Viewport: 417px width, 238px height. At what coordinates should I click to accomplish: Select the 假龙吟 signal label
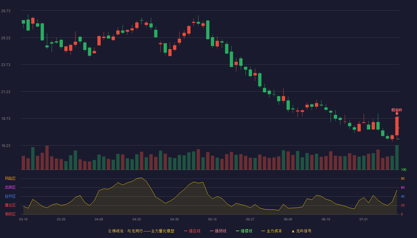pos(397,110)
